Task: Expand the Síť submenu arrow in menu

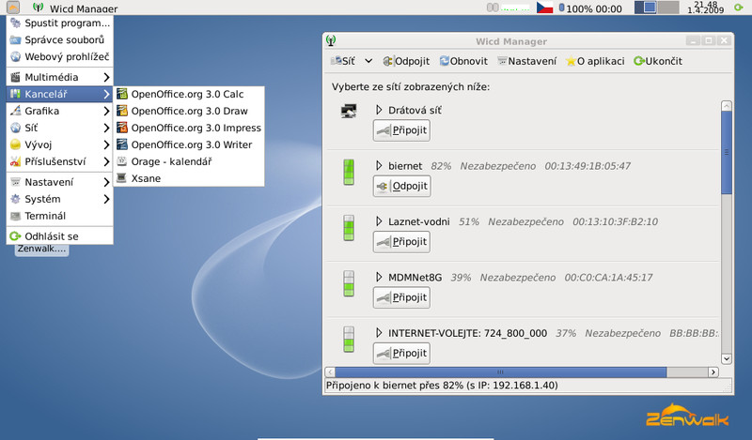Action: [106, 128]
